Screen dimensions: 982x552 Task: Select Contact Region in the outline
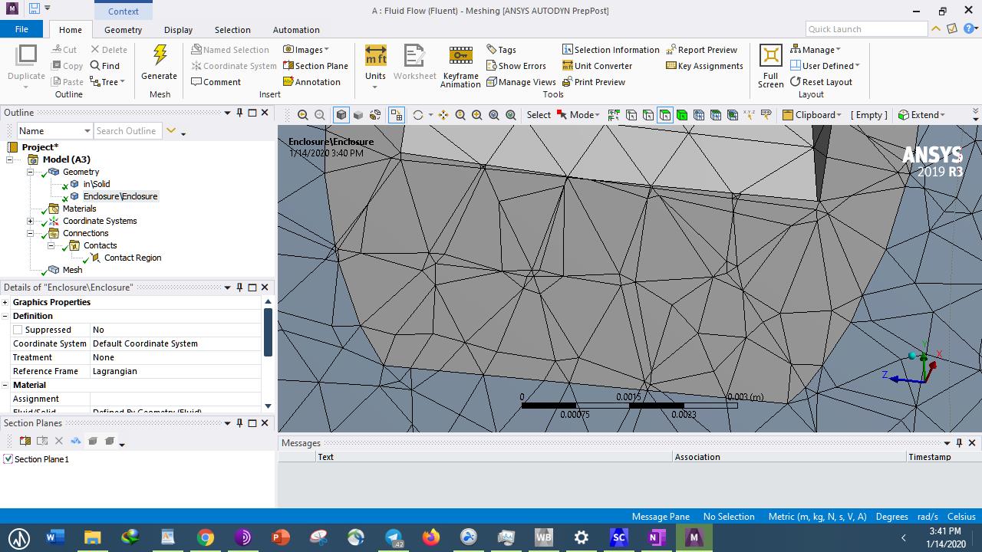click(x=133, y=258)
